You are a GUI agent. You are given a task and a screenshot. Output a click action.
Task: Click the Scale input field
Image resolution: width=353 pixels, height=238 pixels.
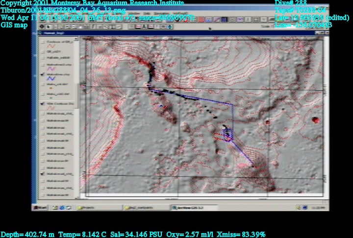(294, 26)
